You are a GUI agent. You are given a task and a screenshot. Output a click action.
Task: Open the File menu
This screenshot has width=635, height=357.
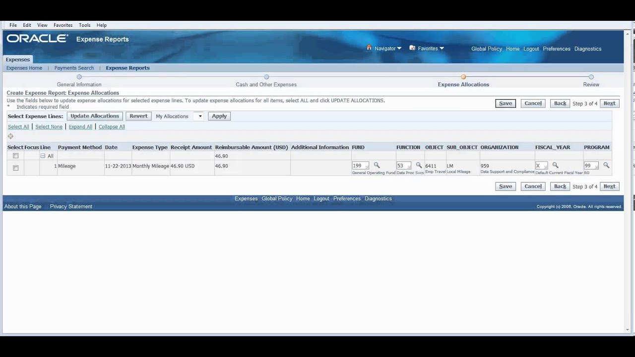coord(13,25)
